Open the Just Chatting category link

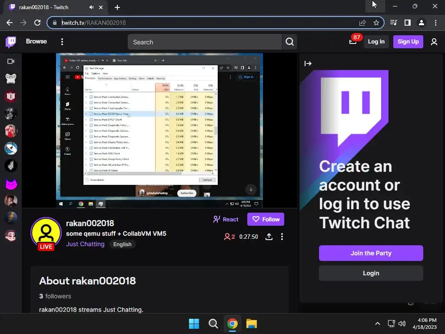(85, 244)
